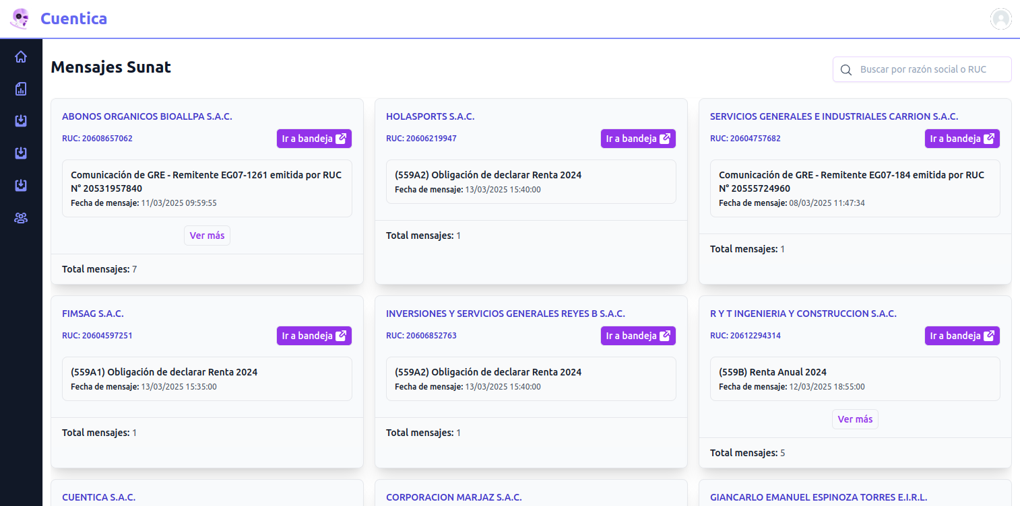Open the GRE EG07-1261 message card
The height and width of the screenshot is (506, 1020).
coord(207,188)
